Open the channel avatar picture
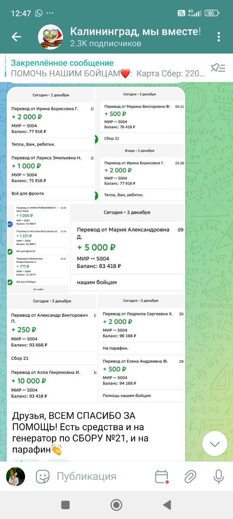The image size is (233, 519). 51,37
